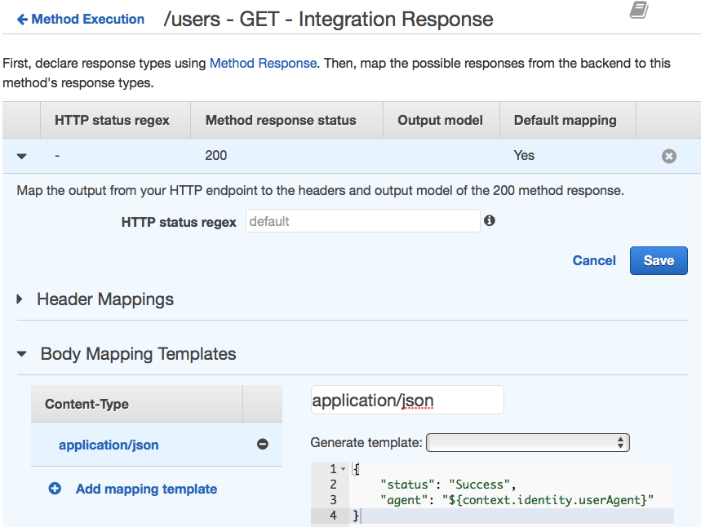Fold the code block at line 1
This screenshot has width=701, height=527.
point(343,469)
